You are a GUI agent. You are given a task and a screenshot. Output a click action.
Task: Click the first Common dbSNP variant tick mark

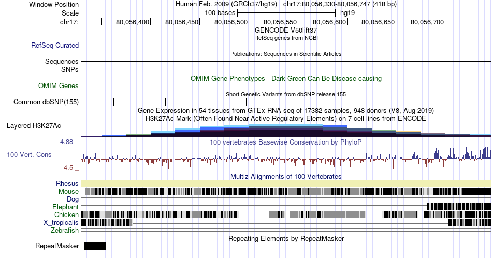pos(114,102)
